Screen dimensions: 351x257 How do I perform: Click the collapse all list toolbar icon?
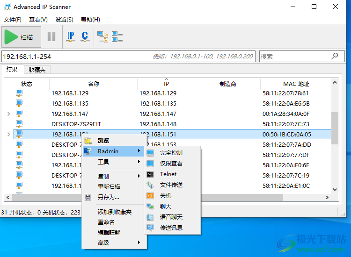[117, 37]
